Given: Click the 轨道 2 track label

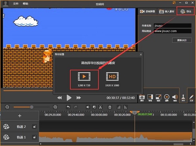Looking at the screenshot, I should tap(21, 127).
